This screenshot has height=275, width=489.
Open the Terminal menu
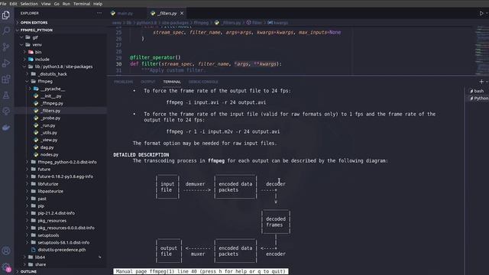(x=82, y=4)
